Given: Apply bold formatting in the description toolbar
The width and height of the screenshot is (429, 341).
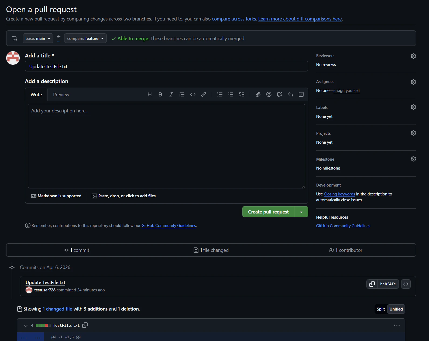Looking at the screenshot, I should 160,94.
